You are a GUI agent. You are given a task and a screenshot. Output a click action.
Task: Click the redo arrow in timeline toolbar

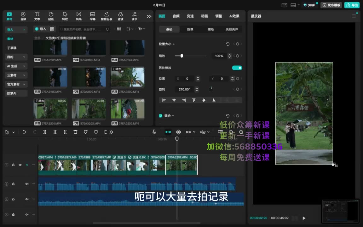[x=34, y=132]
